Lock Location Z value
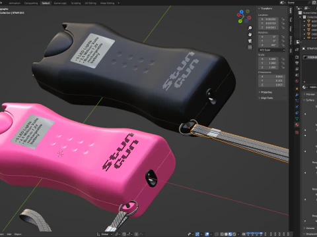 click(283, 28)
